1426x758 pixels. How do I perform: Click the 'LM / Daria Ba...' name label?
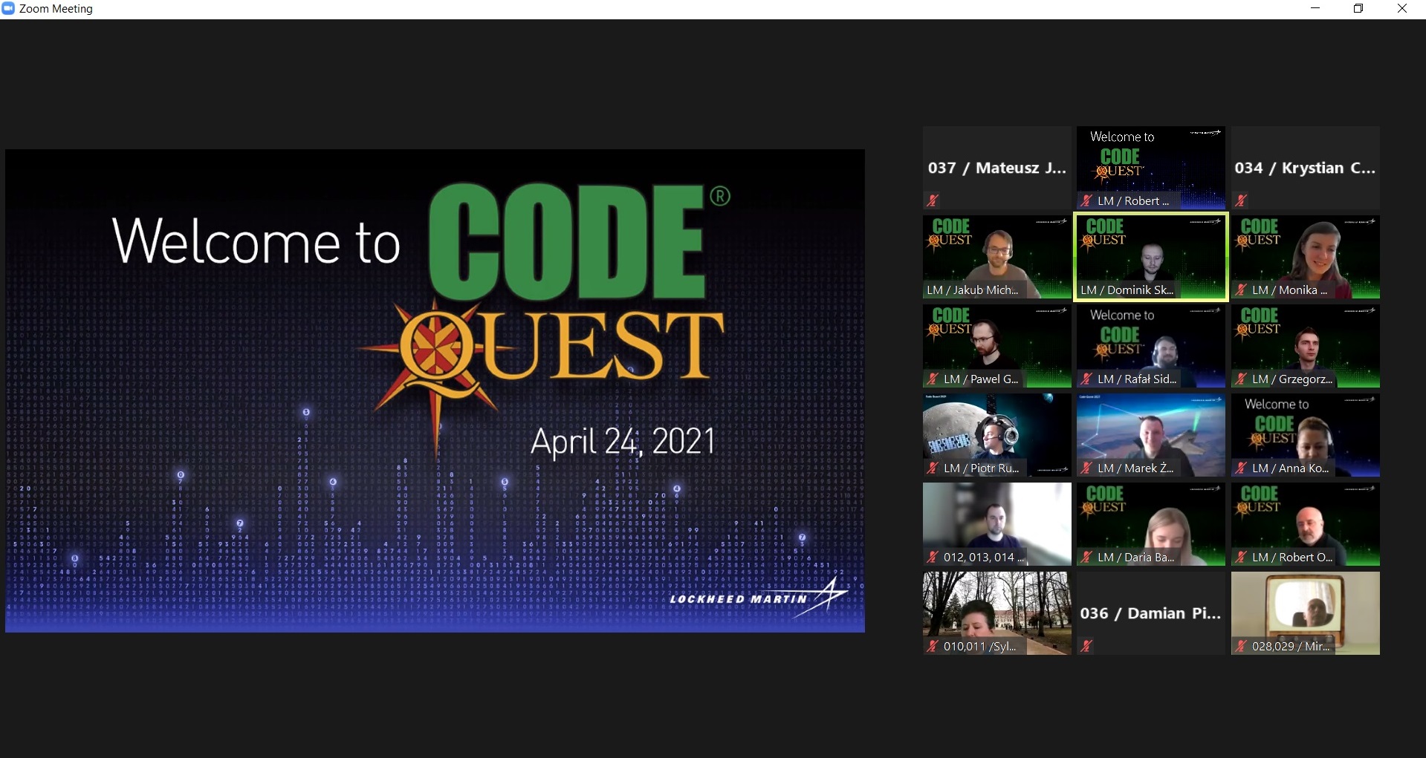(x=1135, y=558)
